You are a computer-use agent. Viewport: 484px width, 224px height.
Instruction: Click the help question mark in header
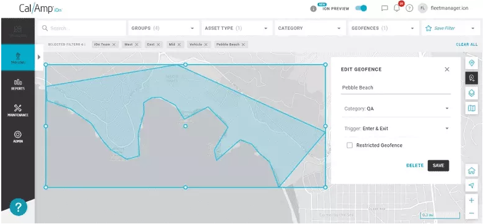tap(409, 9)
